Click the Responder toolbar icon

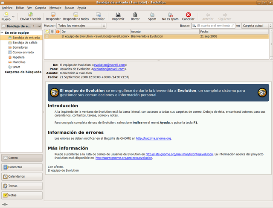[x=53, y=15]
